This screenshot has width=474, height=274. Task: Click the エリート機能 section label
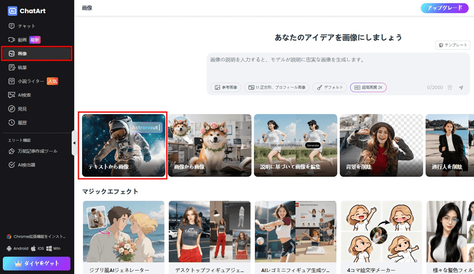[x=19, y=141]
